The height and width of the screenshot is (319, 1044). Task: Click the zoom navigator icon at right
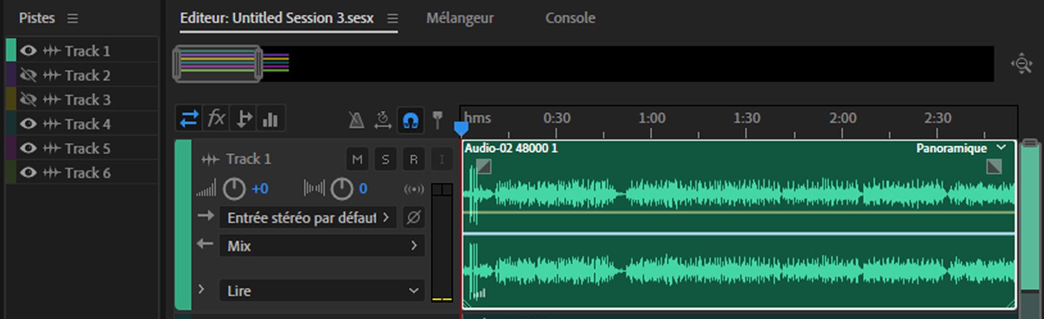[x=1022, y=63]
